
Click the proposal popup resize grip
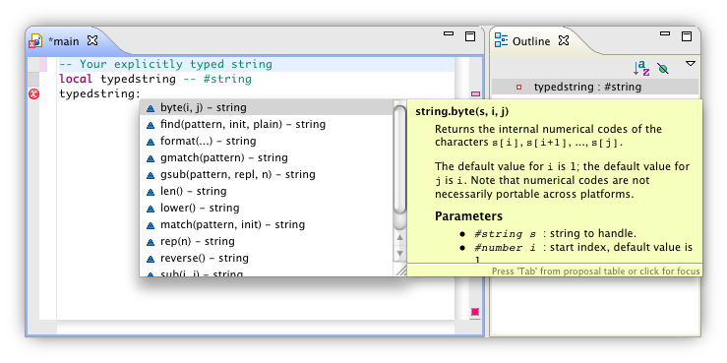pyautogui.click(x=400, y=271)
